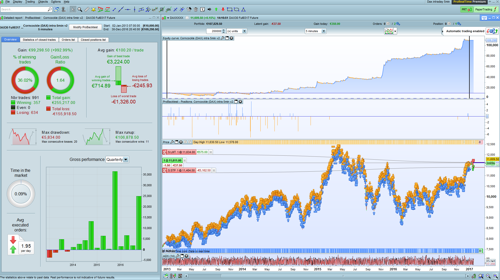Viewport: 500px width, 280px height.
Task: Click the position gear icon in status bar
Action: tap(459, 24)
